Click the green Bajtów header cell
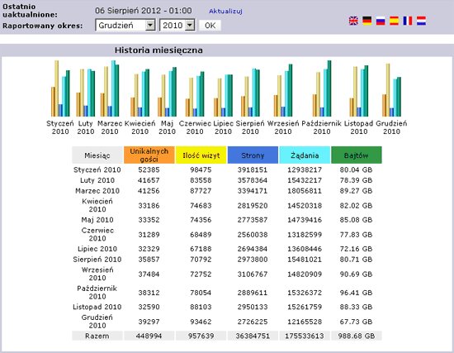Screen dimensions: 454x353 tap(357, 155)
